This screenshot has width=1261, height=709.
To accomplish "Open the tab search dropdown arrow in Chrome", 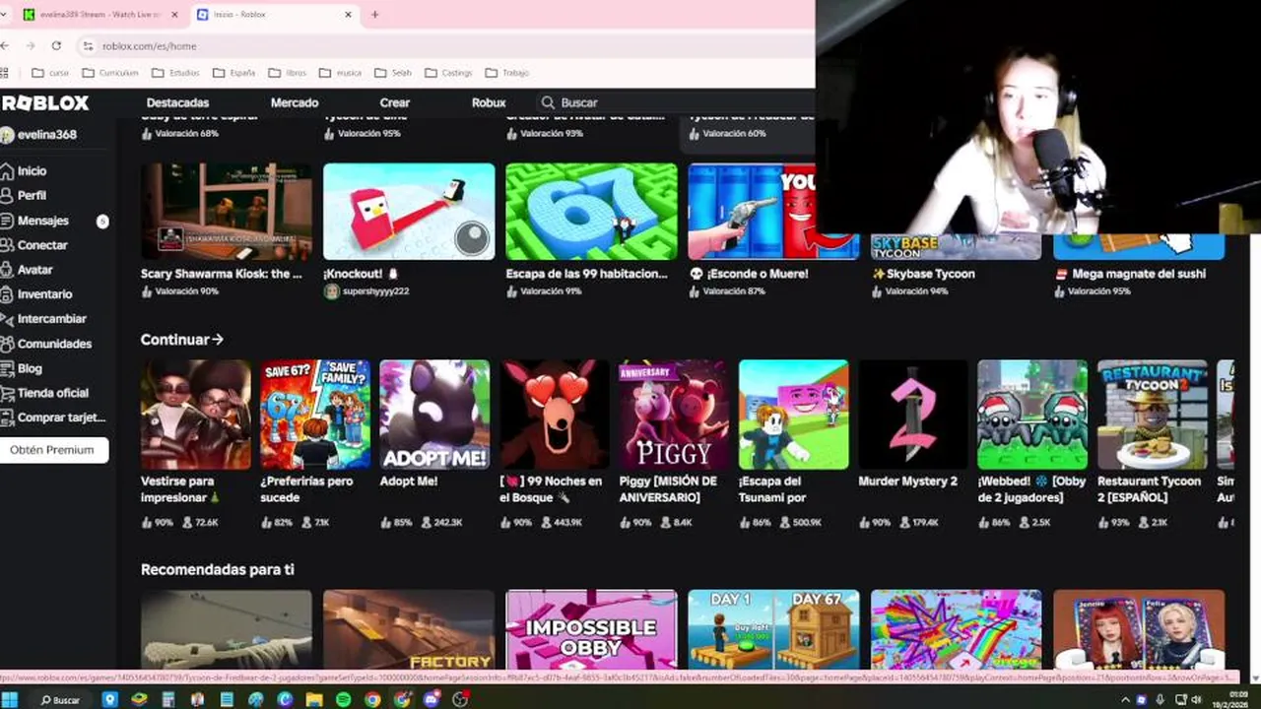I will (x=4, y=14).
